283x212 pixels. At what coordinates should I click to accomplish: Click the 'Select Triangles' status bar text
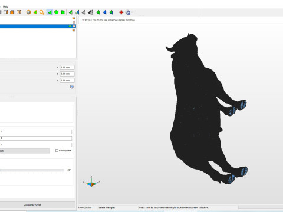(107, 208)
